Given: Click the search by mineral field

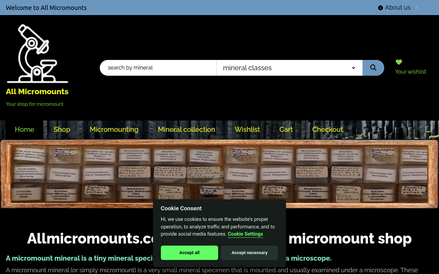Looking at the screenshot, I should point(158,68).
